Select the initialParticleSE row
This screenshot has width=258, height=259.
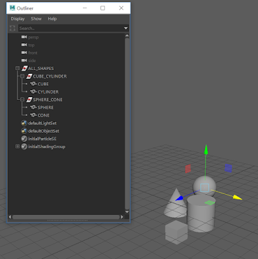pyautogui.click(x=66, y=139)
